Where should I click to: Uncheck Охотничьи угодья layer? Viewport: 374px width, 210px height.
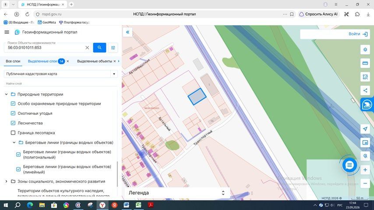click(13, 114)
